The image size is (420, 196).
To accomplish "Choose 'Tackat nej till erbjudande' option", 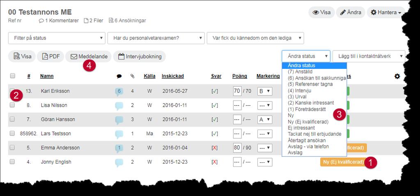I will [x=314, y=134].
